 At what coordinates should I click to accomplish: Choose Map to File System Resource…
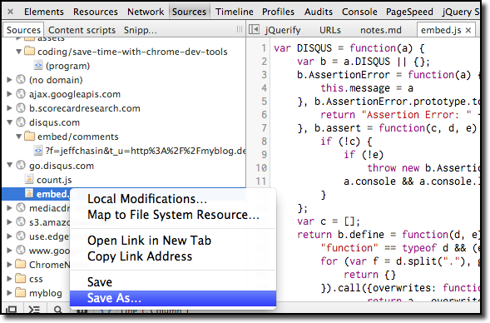(x=173, y=215)
